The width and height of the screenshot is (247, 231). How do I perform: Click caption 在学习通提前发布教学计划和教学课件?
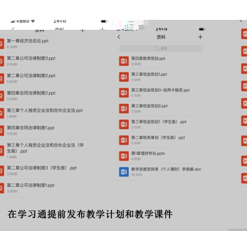pos(90,214)
